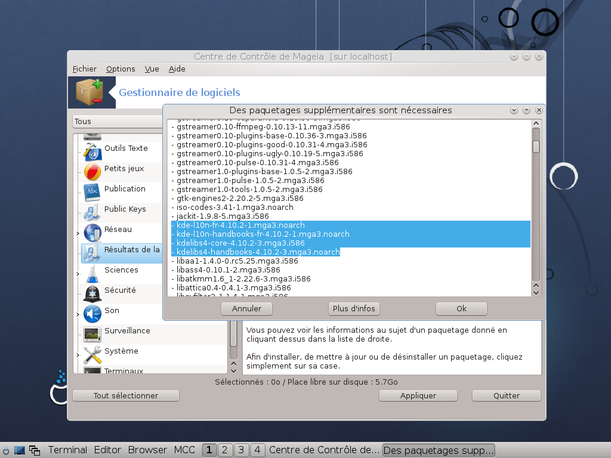This screenshot has height=458, width=611.
Task: Open the window list icon in taskbar
Action: tap(35, 450)
